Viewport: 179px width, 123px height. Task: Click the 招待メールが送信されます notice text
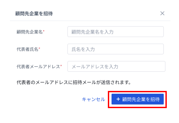click(74, 82)
